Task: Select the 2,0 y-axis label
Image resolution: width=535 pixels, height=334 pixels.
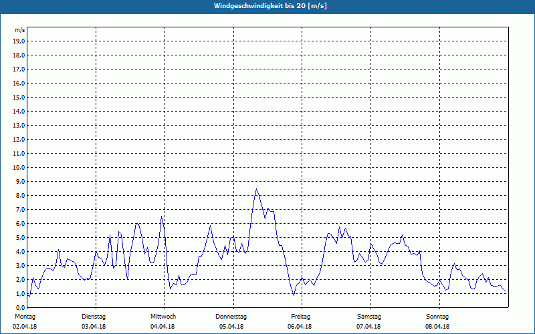Action: [x=21, y=280]
